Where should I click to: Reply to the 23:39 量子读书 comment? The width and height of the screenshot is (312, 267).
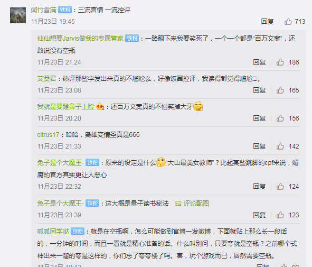[259, 215]
